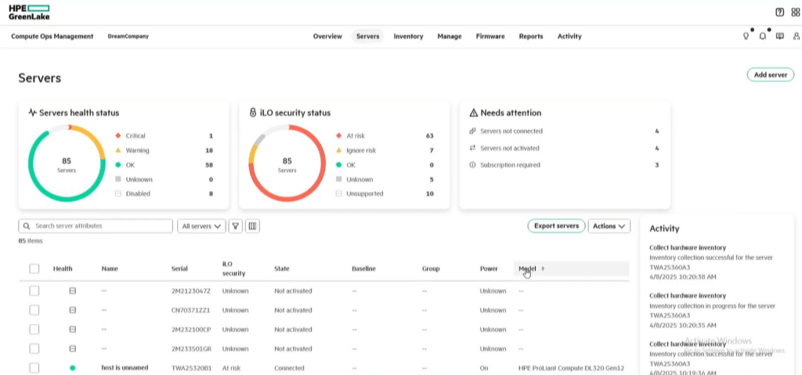Viewport: 802px width, 375px height.
Task: Click disabled health icon for 2M233501GR
Action: click(73, 348)
